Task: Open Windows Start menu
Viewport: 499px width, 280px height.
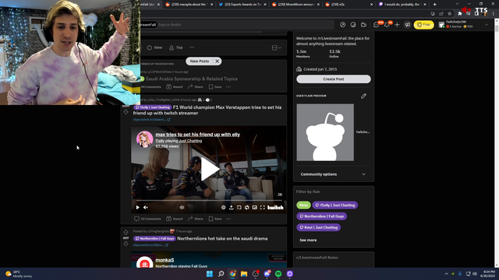Action: (x=210, y=274)
